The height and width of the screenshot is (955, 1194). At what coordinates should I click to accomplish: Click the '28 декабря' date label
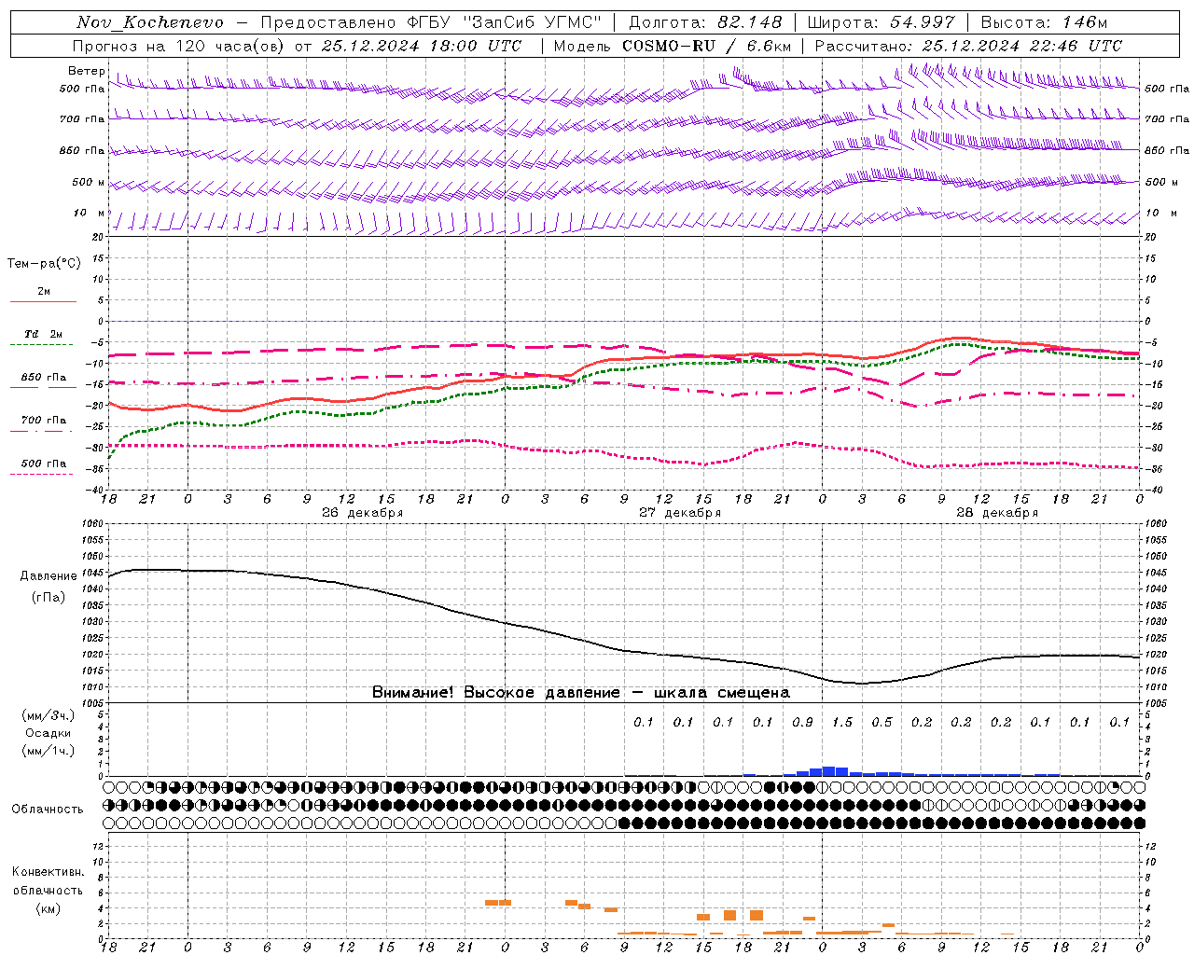(997, 513)
